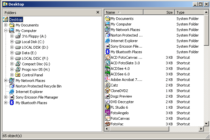This screenshot has height=140, width=210.
Task: Select Internet Explorer label in folder tree
Action: (x=29, y=92)
